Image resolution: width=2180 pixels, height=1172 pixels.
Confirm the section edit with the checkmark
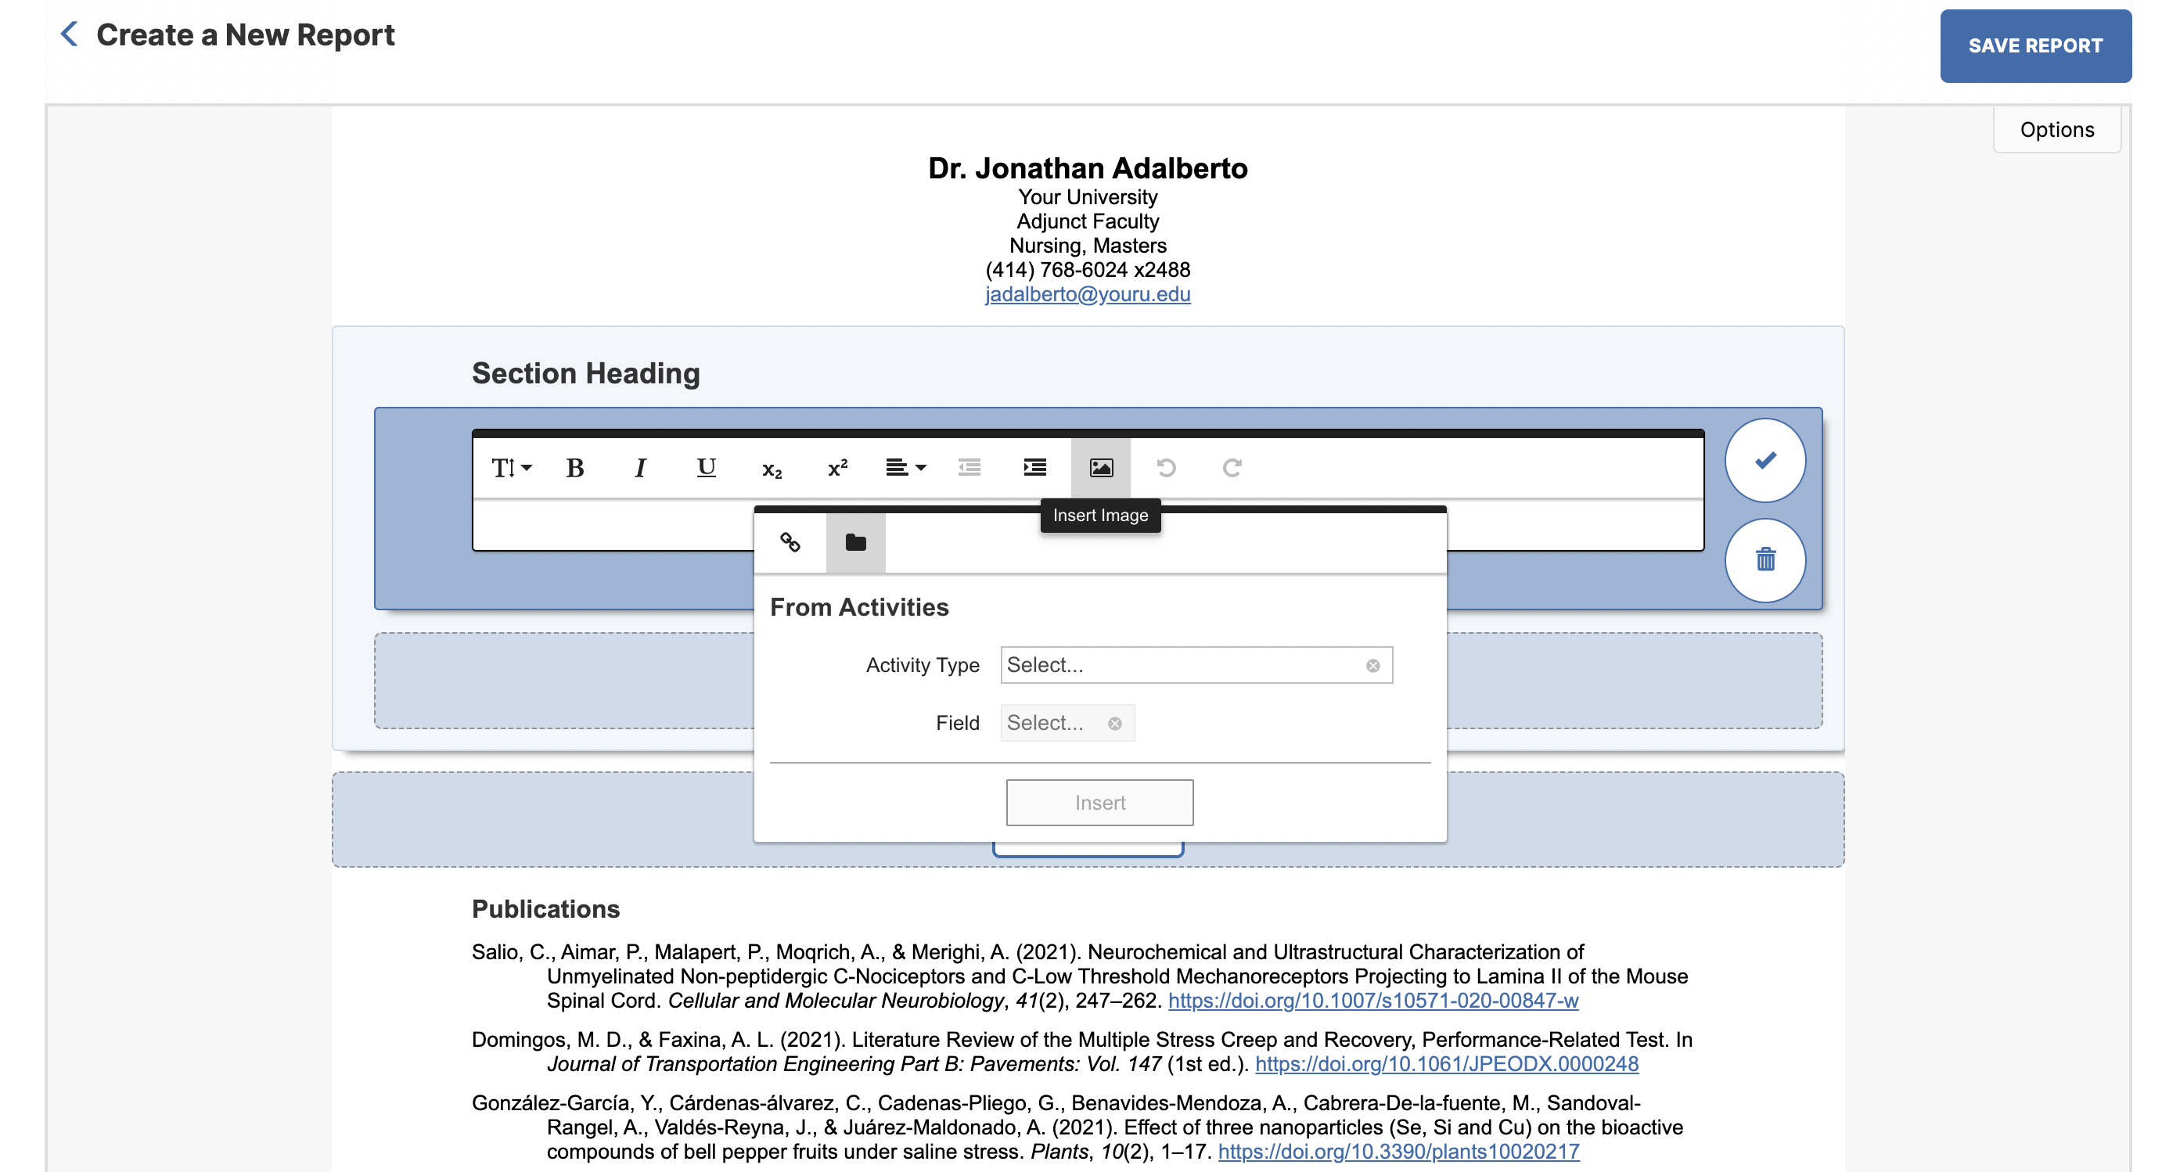(x=1765, y=459)
